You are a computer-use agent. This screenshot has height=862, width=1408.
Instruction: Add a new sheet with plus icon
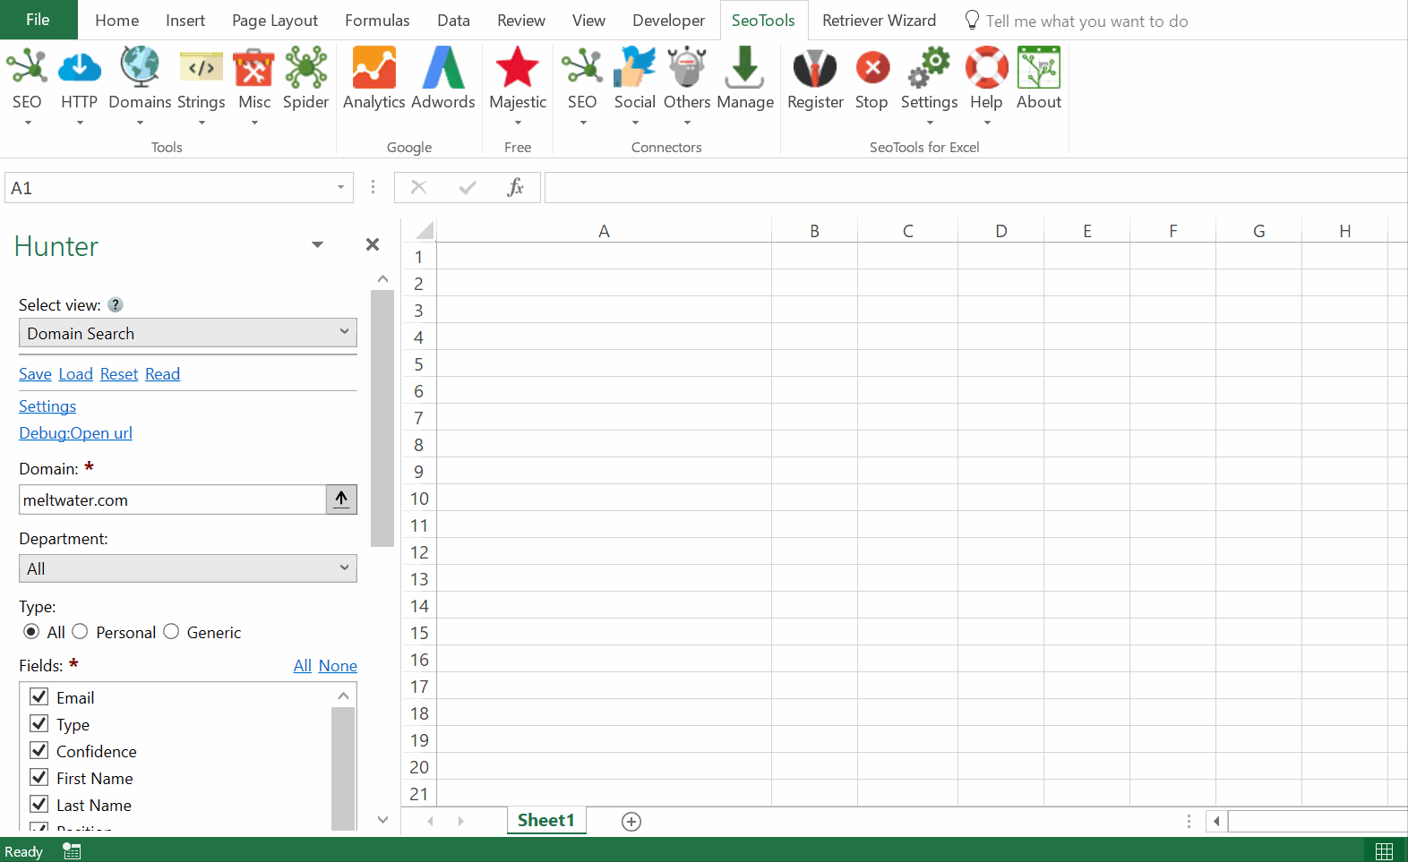coord(631,822)
